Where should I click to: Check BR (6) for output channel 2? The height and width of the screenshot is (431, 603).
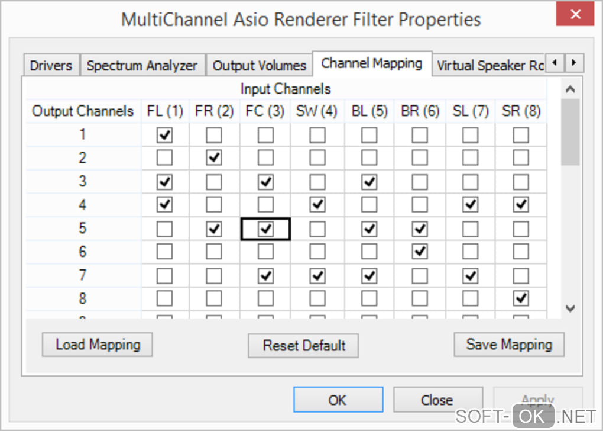click(x=420, y=157)
